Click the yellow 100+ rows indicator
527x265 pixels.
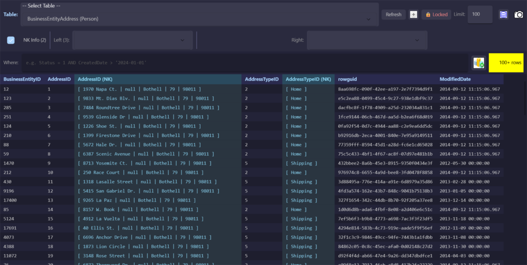click(506, 62)
